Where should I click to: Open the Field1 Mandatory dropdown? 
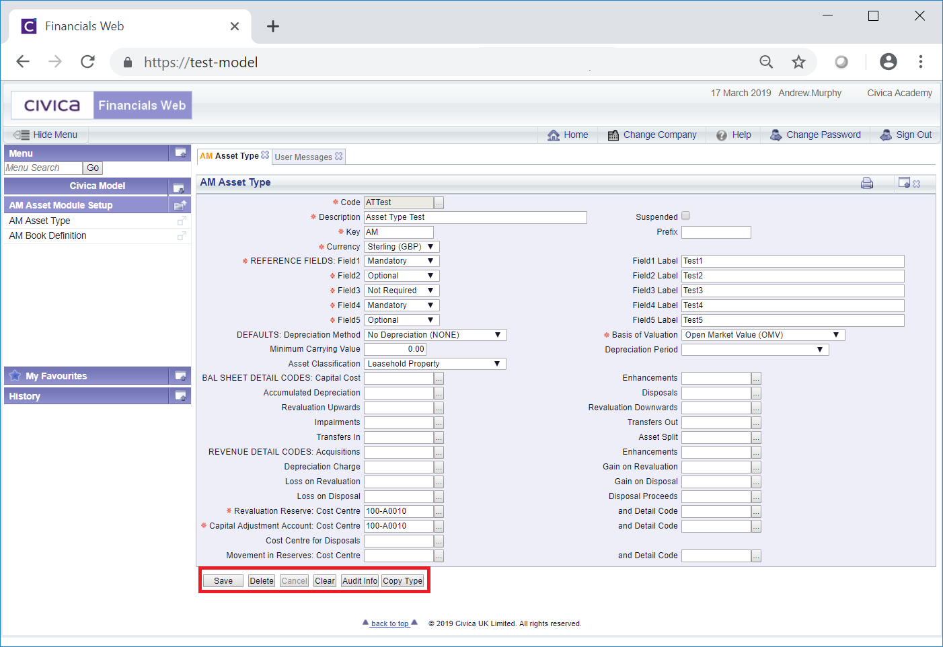coord(402,261)
